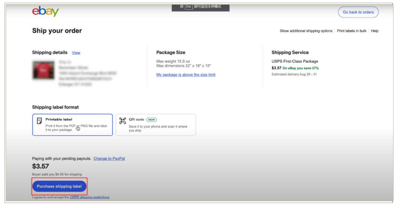
Task: Click Paying with your pending payouts text
Action: [x=61, y=159]
